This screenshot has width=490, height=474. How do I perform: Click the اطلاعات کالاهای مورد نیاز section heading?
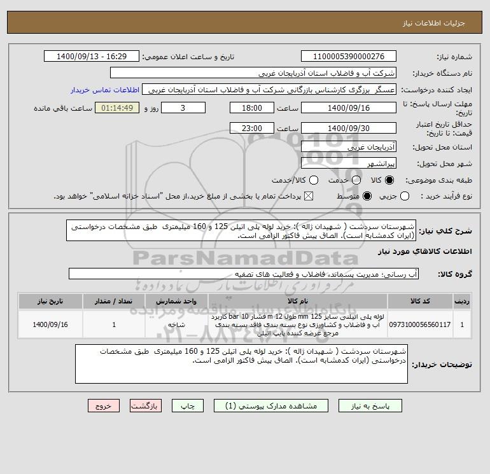425,251
